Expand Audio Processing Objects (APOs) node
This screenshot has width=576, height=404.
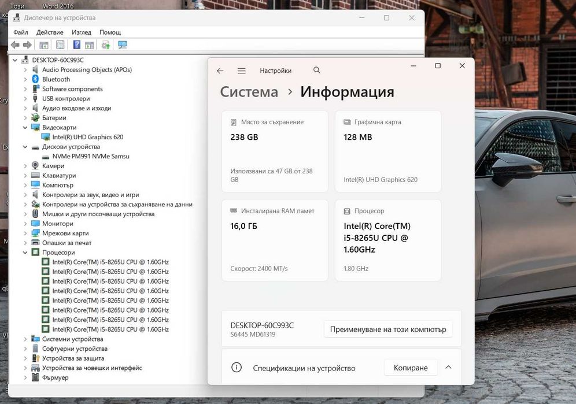(25, 69)
